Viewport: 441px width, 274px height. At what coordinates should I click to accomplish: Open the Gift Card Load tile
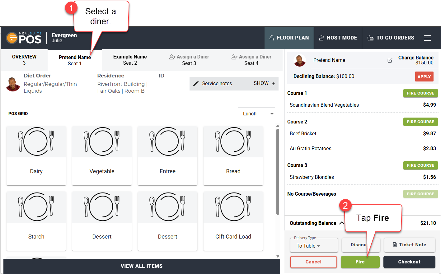[x=233, y=221]
